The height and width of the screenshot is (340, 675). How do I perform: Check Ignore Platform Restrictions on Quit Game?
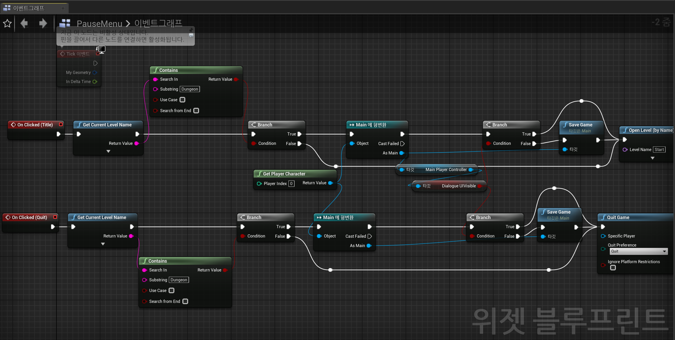tap(613, 268)
